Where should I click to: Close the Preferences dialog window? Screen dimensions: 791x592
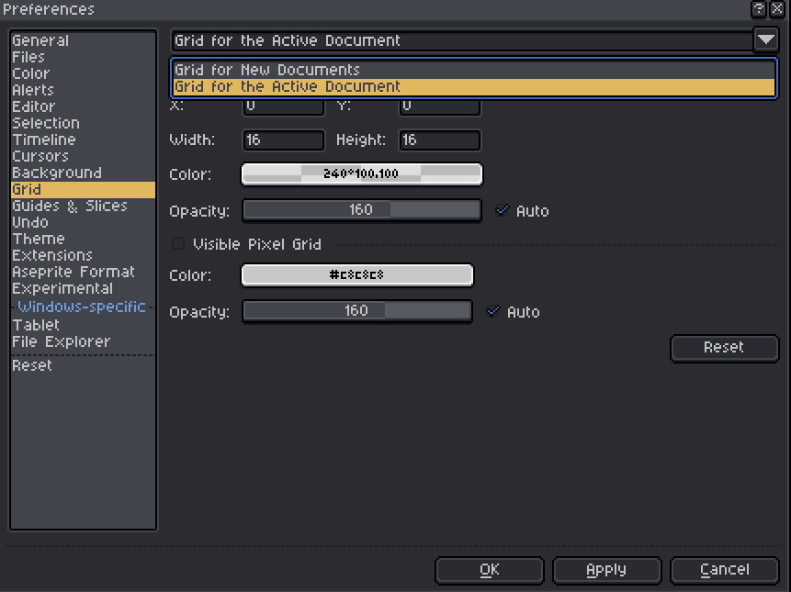tap(776, 9)
